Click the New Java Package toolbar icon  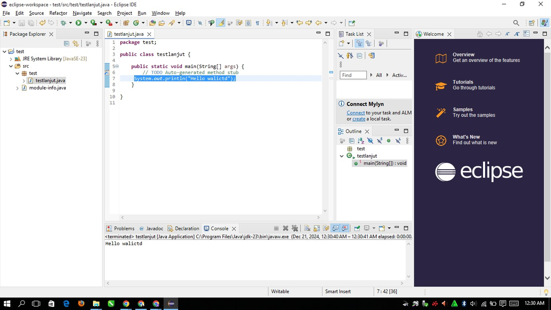coord(126,23)
